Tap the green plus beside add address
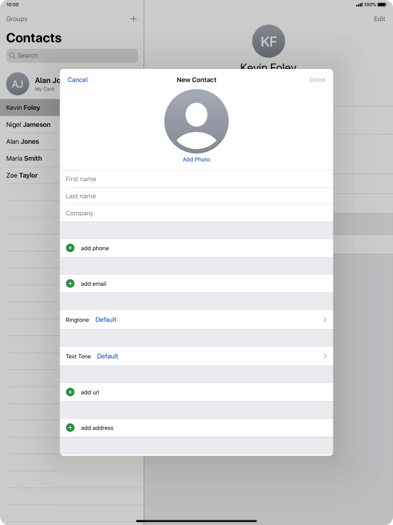This screenshot has height=525, width=393. (70, 428)
